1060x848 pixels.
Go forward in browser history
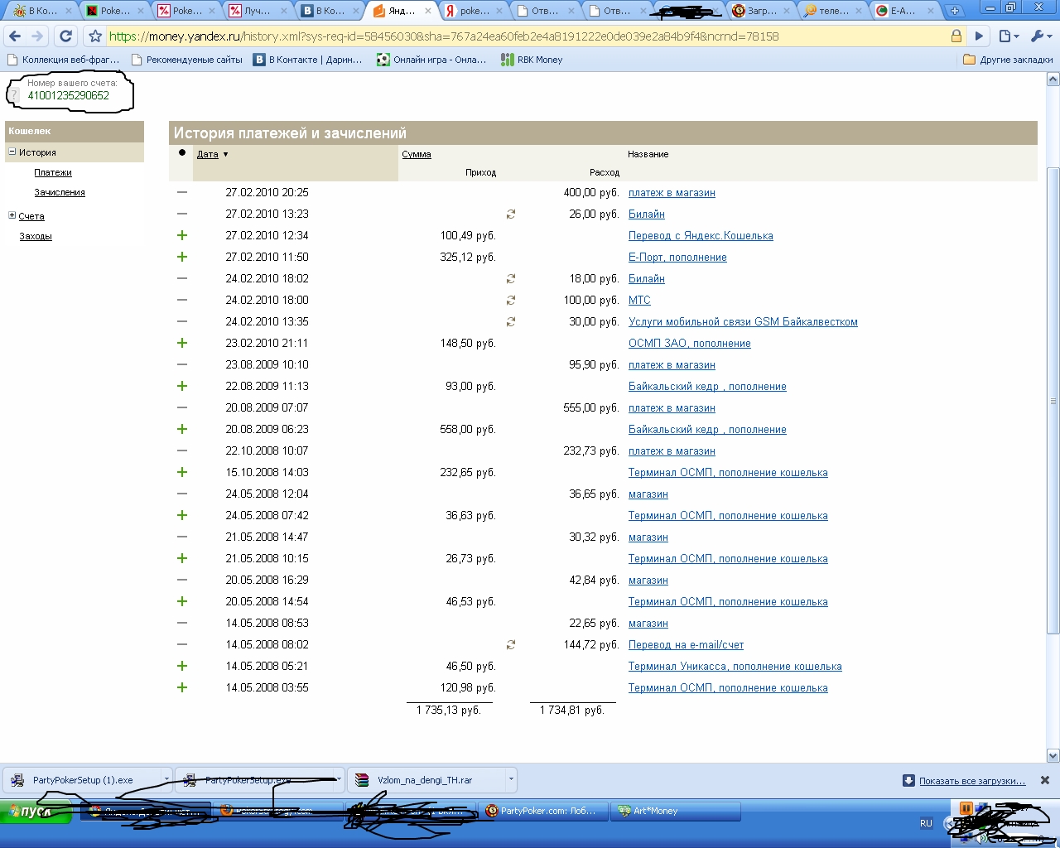click(x=37, y=36)
